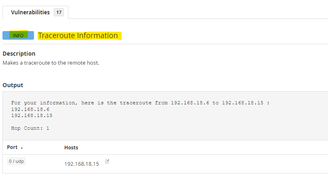Click the 'For your information' line in output
328x196 pixels.
[44, 103]
